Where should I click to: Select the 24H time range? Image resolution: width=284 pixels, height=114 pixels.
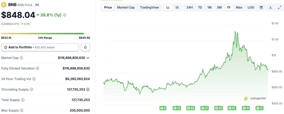(189, 8)
